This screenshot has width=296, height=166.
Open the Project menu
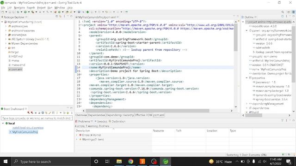click(41, 7)
